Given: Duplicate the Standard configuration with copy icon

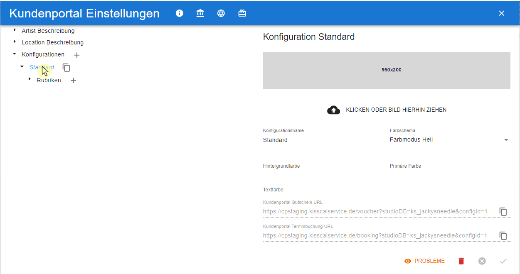Looking at the screenshot, I should click(x=67, y=67).
